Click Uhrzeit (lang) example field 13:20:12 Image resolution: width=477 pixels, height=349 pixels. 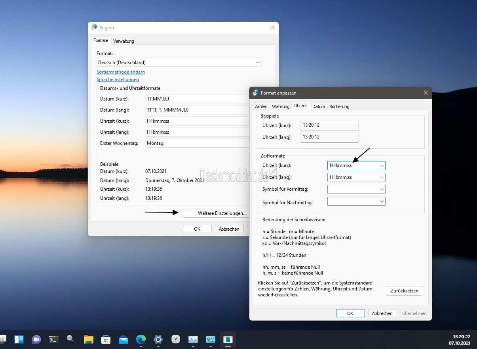click(x=329, y=137)
